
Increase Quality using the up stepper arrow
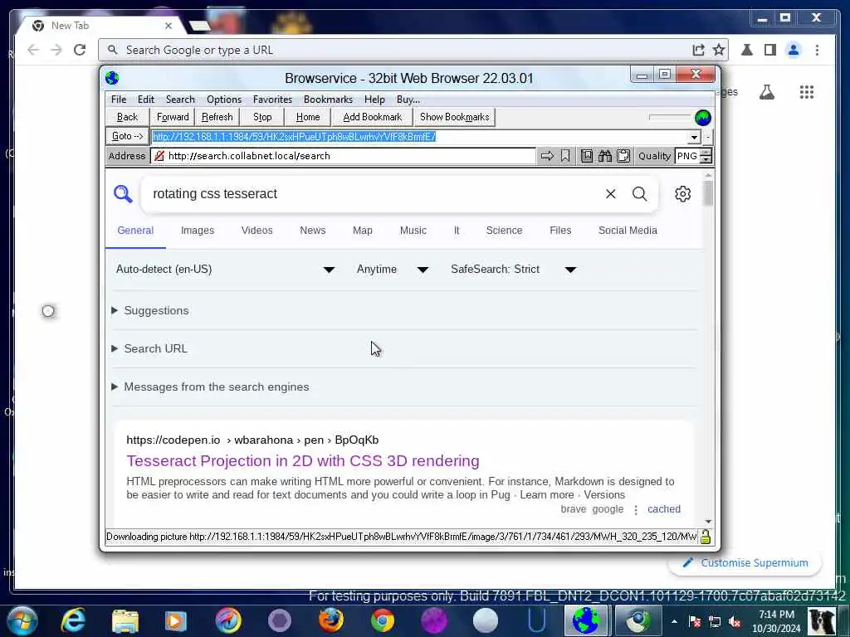pyautogui.click(x=706, y=153)
